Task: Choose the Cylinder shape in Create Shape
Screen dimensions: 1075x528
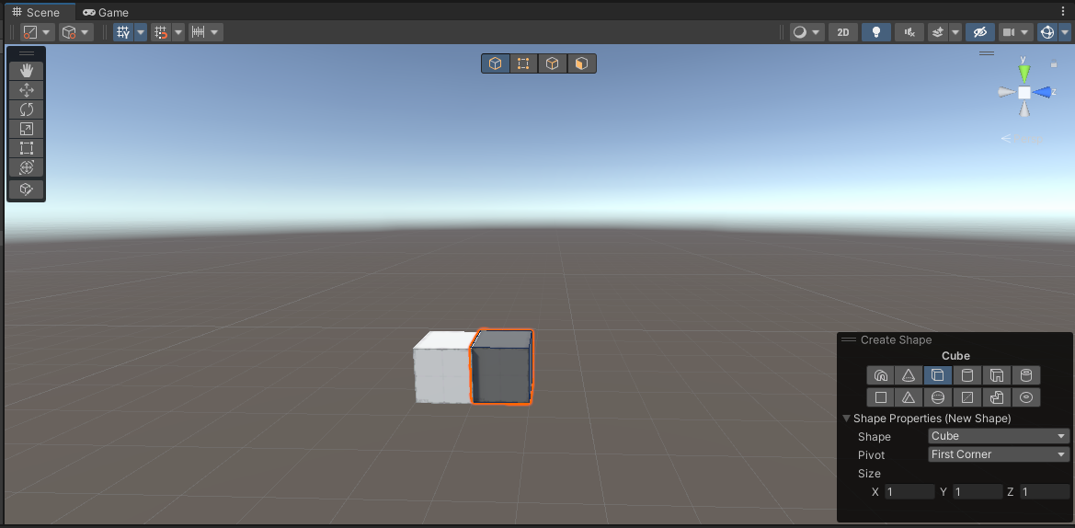Action: tap(966, 375)
